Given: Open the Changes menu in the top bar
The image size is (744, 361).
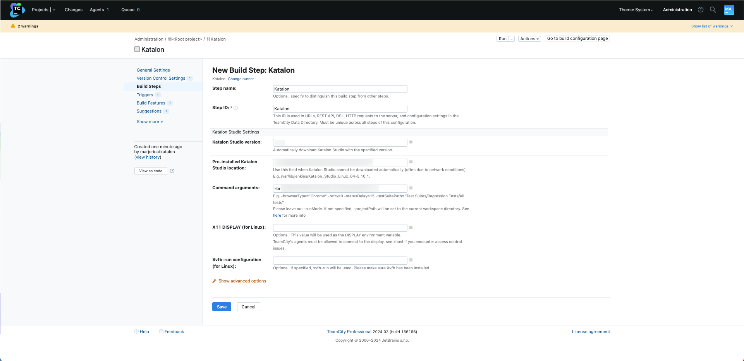Looking at the screenshot, I should pos(73,10).
